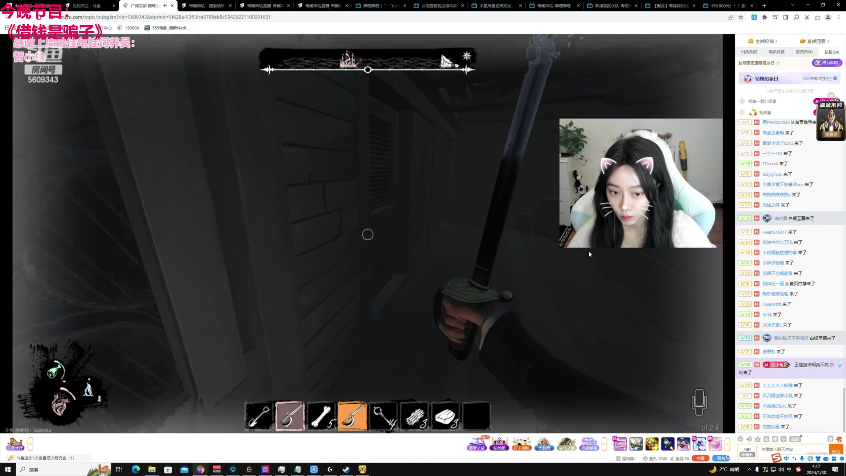
Task: Collapse the 鎏金系列 floating widget
Action: point(831,95)
